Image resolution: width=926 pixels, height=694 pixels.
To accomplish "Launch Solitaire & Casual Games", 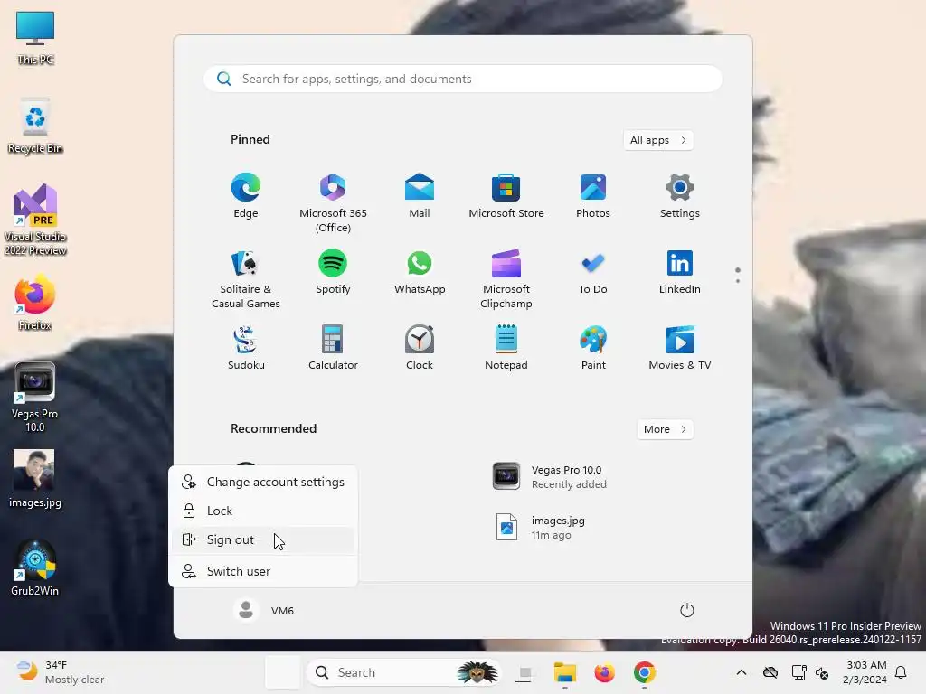I will coord(246,279).
